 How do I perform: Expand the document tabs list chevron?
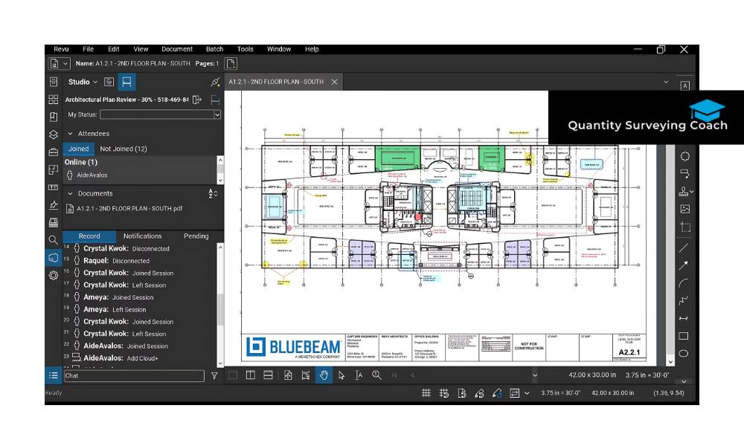pos(666,82)
